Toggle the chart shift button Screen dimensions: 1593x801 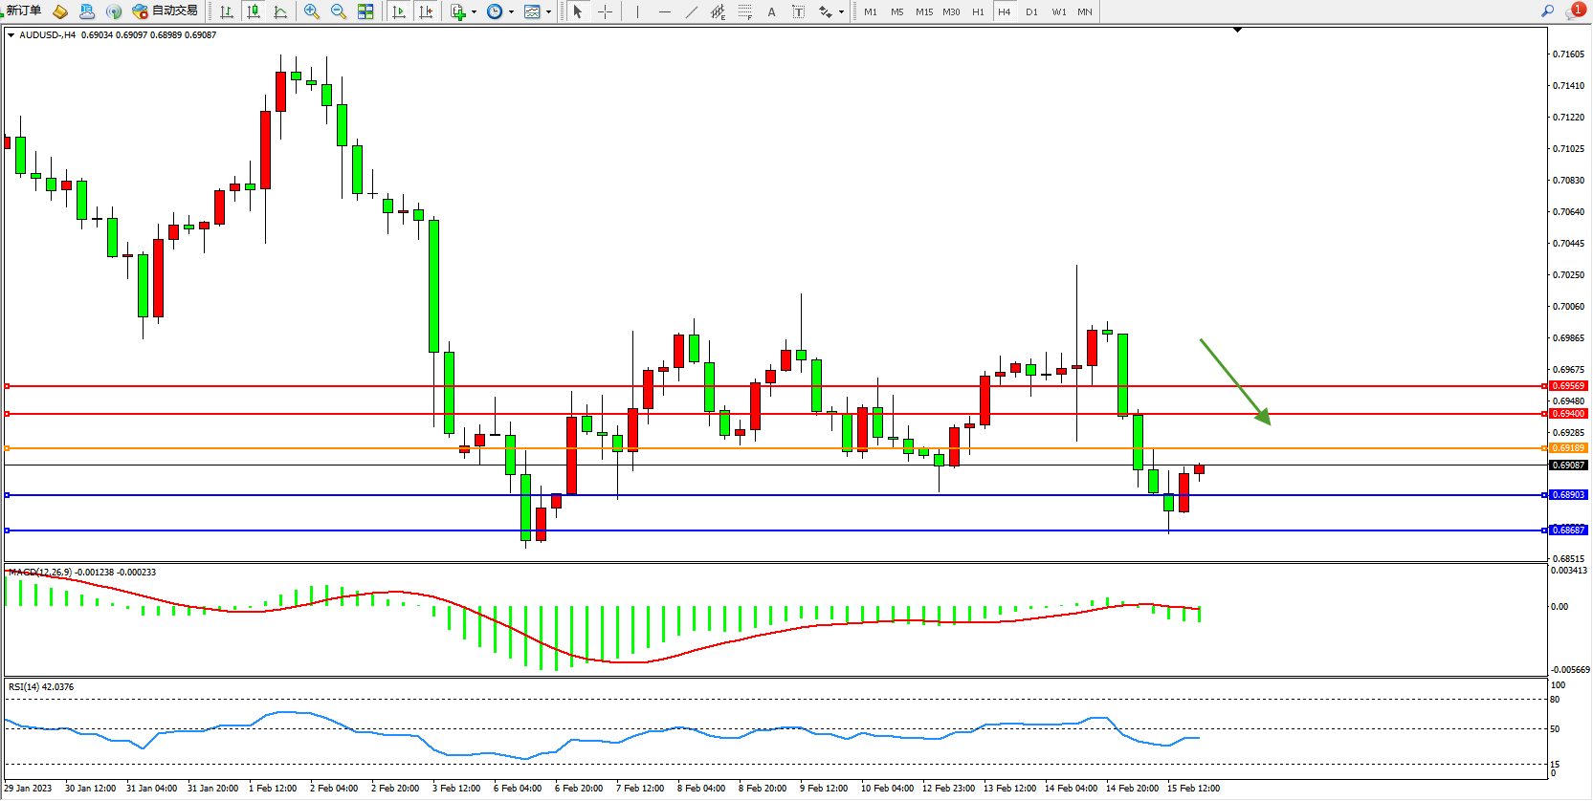(x=426, y=11)
